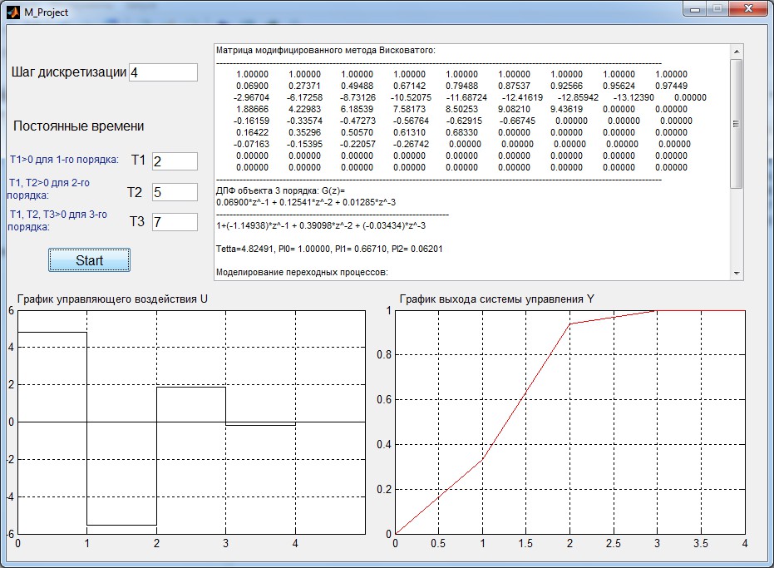
Task: Minimize the M_Project window
Action: [x=695, y=9]
